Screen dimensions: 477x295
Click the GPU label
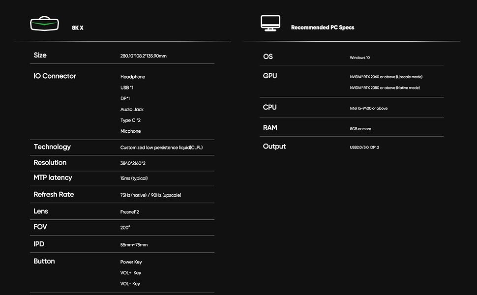click(x=270, y=76)
